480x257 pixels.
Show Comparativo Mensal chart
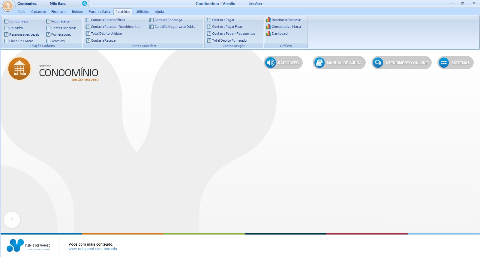click(284, 27)
